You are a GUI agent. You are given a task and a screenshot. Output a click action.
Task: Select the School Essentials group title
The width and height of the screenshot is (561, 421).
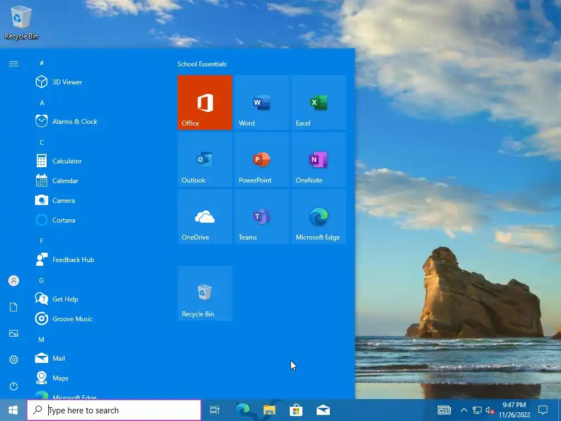202,64
